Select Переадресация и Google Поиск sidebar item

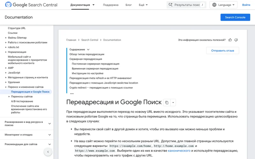click(30, 92)
